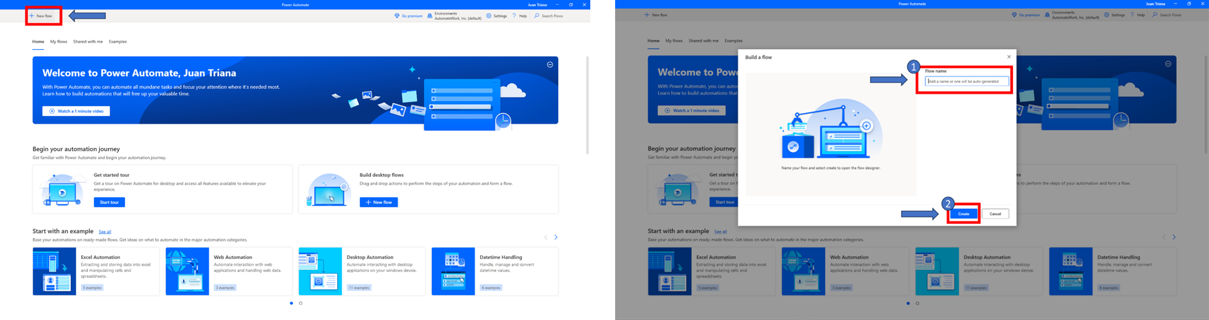Open Desktop Automation card in right window

[x=979, y=271]
